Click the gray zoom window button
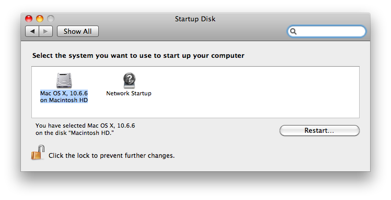391x200 pixels. click(x=51, y=19)
